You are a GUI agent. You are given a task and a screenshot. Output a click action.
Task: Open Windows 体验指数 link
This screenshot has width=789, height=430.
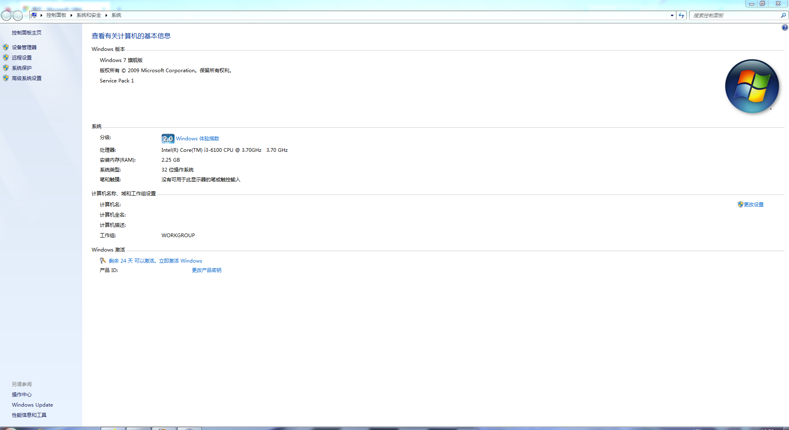(198, 139)
